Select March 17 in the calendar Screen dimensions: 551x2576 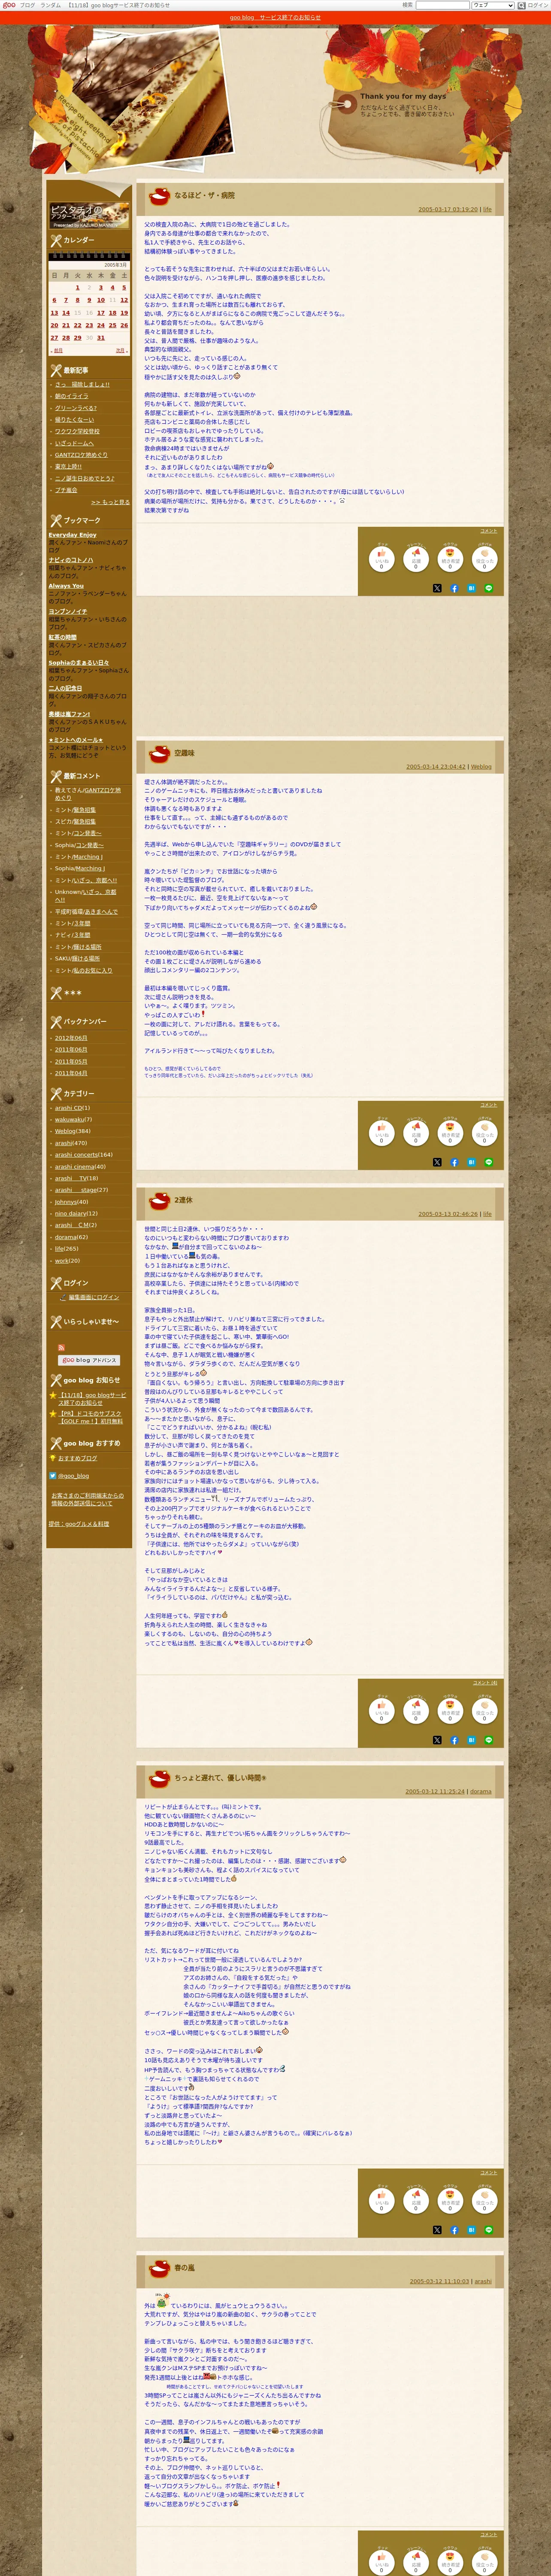[101, 312]
